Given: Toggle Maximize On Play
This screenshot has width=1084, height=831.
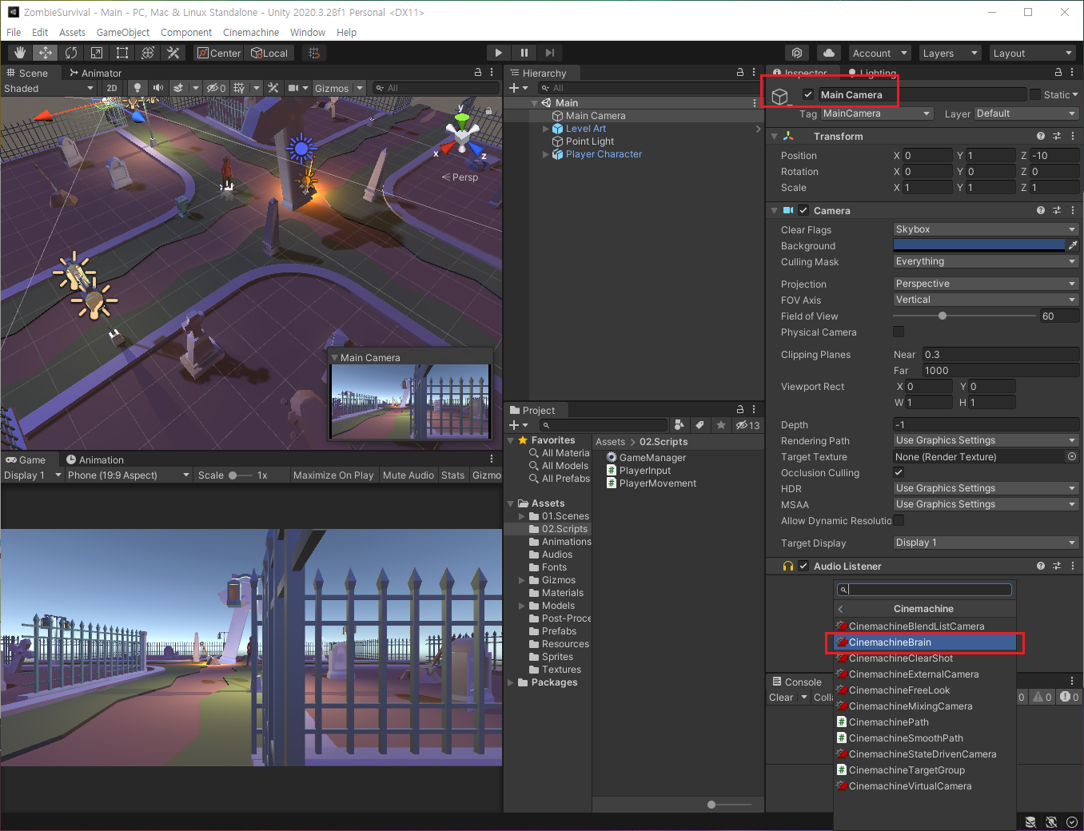Looking at the screenshot, I should click(x=333, y=475).
